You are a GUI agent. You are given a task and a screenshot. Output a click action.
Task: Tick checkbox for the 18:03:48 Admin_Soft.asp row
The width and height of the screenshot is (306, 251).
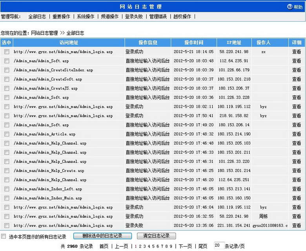(7, 61)
